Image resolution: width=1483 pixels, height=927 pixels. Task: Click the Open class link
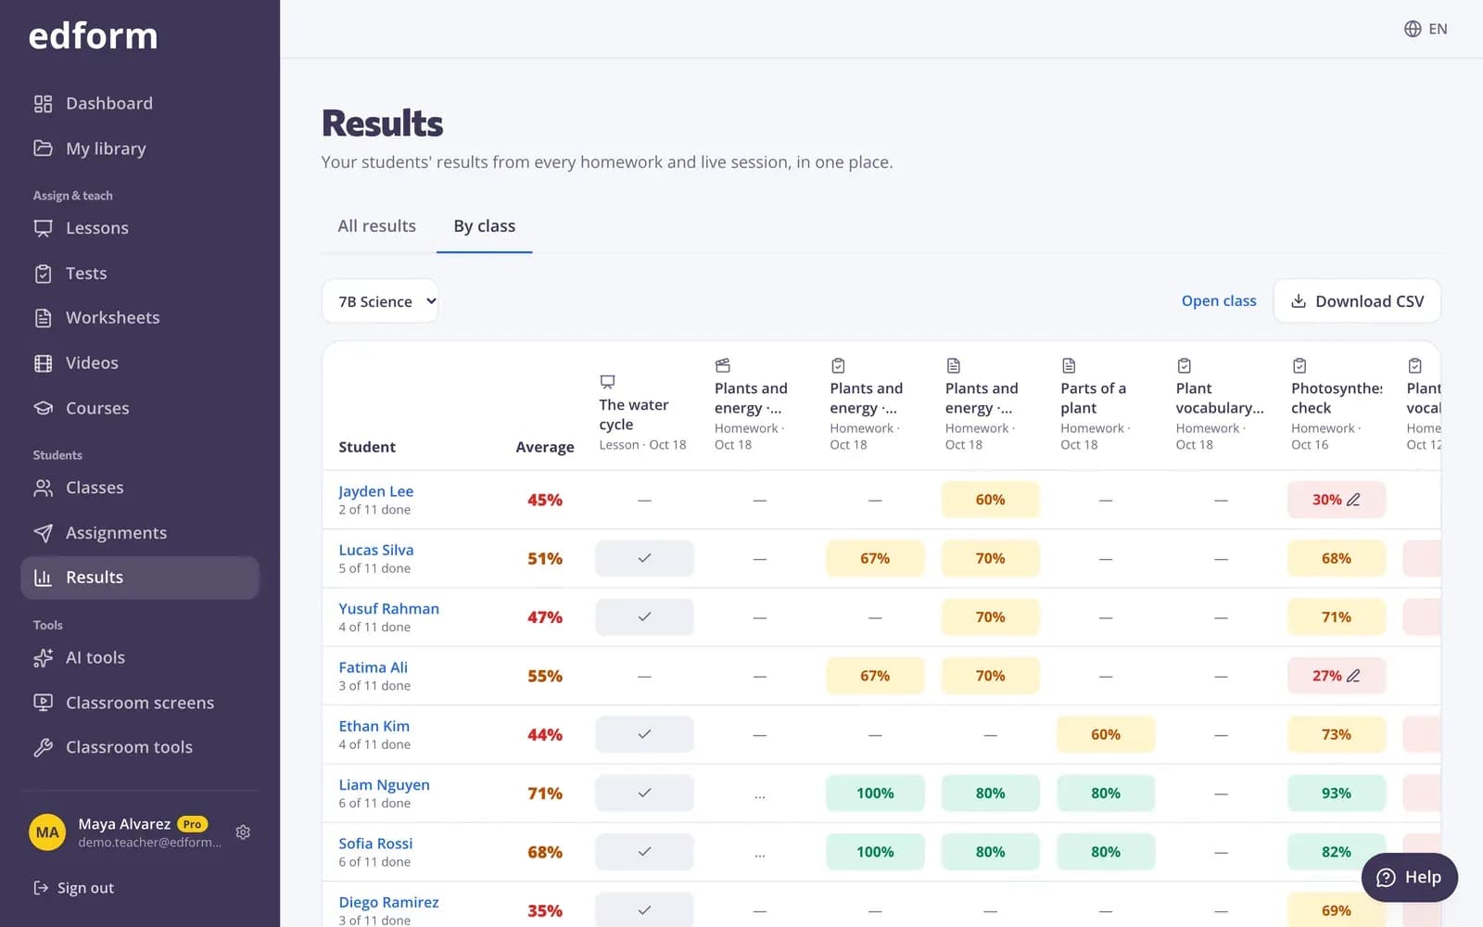[1218, 301]
